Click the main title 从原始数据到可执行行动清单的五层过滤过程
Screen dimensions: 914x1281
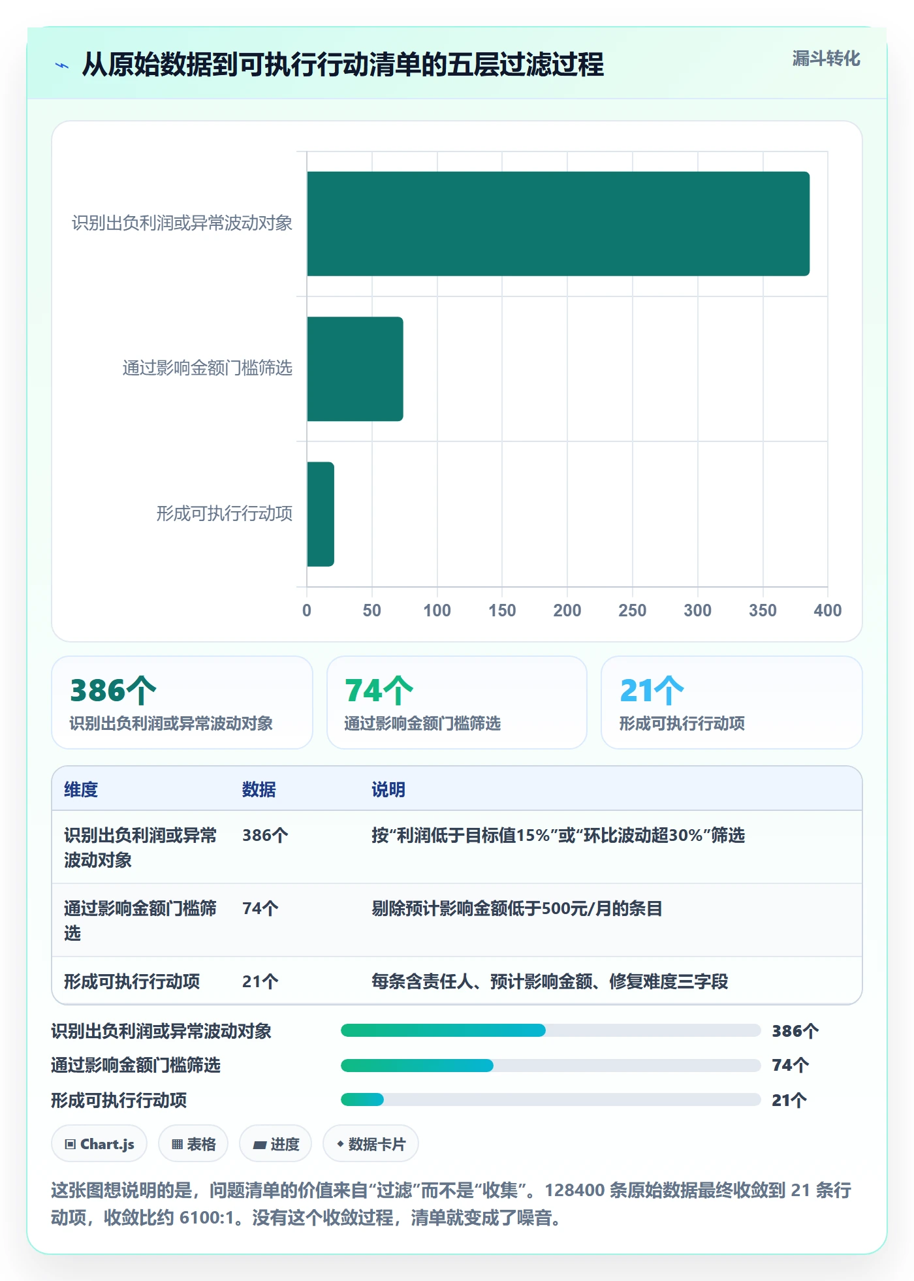[x=343, y=65]
